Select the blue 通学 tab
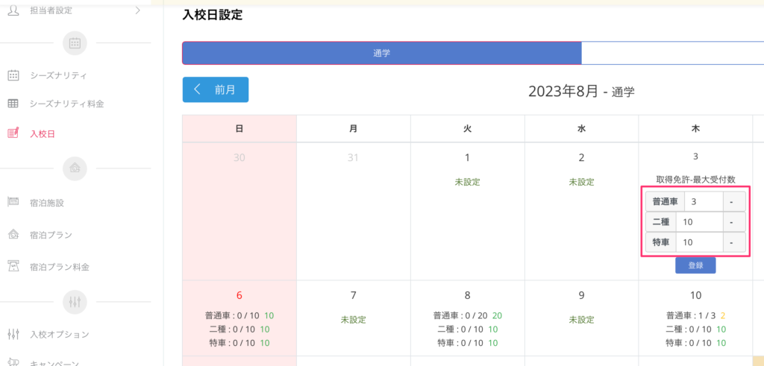The height and width of the screenshot is (366, 764). pyautogui.click(x=382, y=54)
